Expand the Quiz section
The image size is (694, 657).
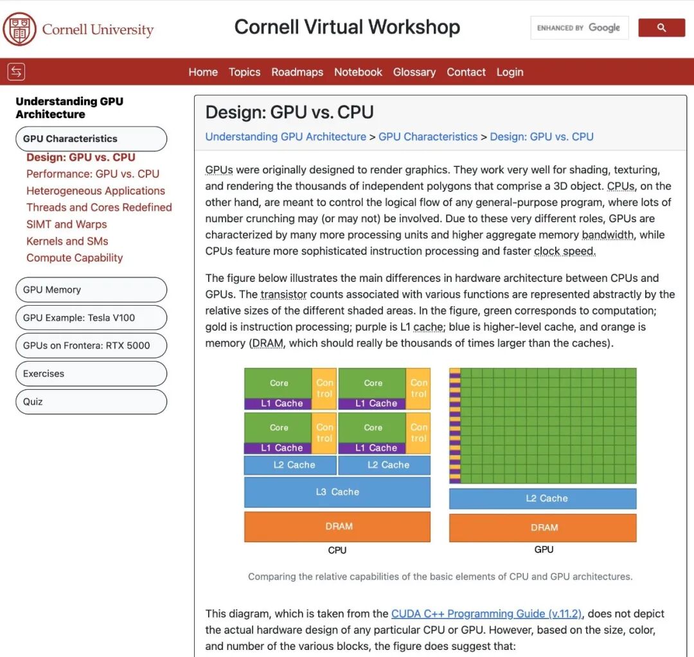(91, 402)
